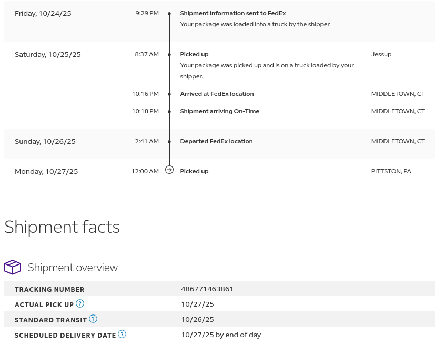The width and height of the screenshot is (435, 344).
Task: Open the Standard Transit help tooltip icon
Action: pyautogui.click(x=93, y=319)
